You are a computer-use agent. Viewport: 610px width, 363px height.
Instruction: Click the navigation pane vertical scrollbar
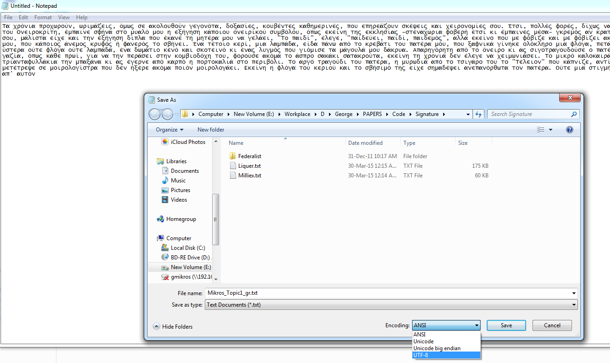pos(216,219)
